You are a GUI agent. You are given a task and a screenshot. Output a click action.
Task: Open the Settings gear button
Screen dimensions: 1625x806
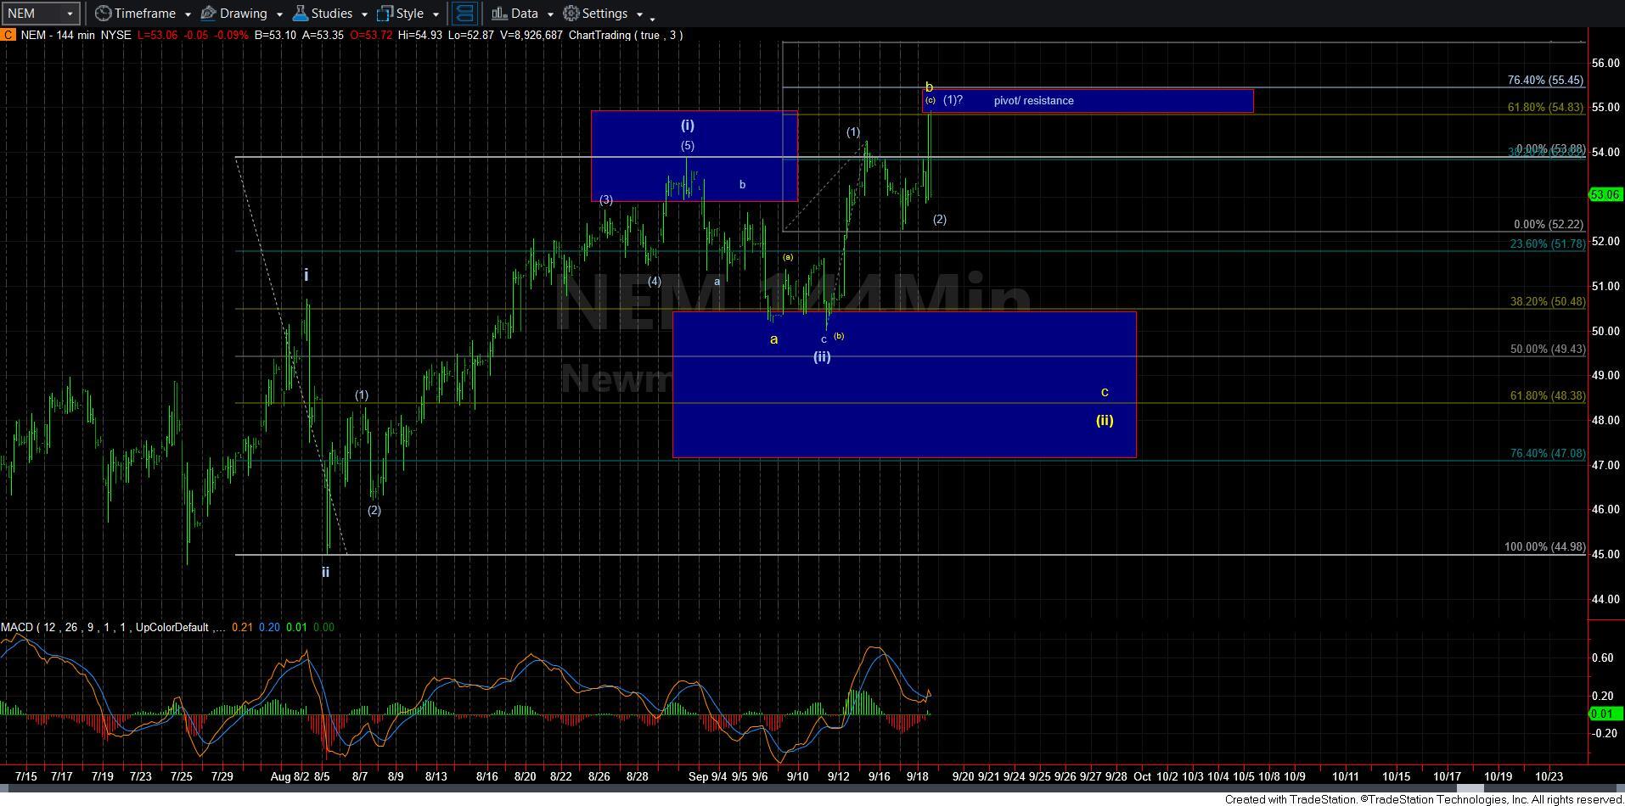tap(596, 14)
